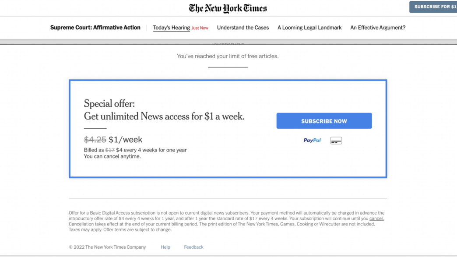Open the Help link in footer

pyautogui.click(x=165, y=247)
